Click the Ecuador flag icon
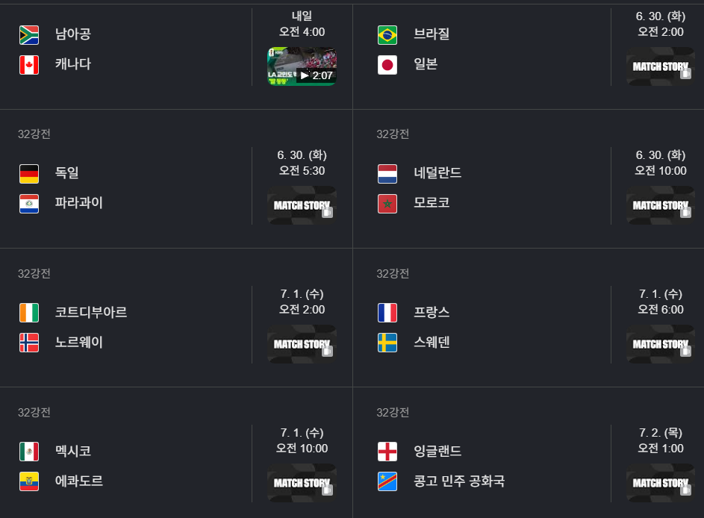 29,481
